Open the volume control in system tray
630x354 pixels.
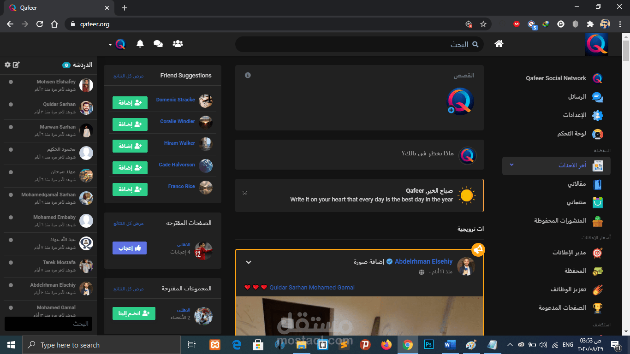[x=543, y=345]
